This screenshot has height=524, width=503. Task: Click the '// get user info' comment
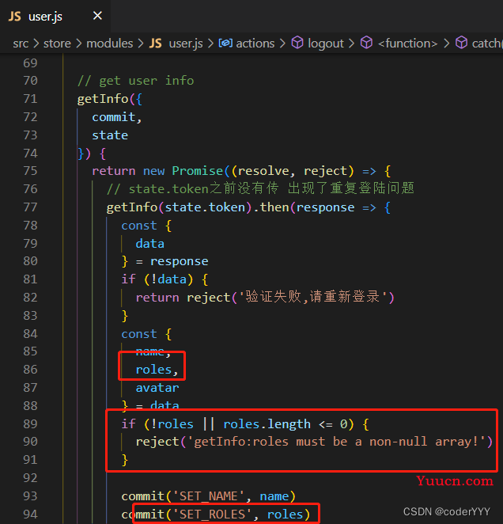coord(135,81)
